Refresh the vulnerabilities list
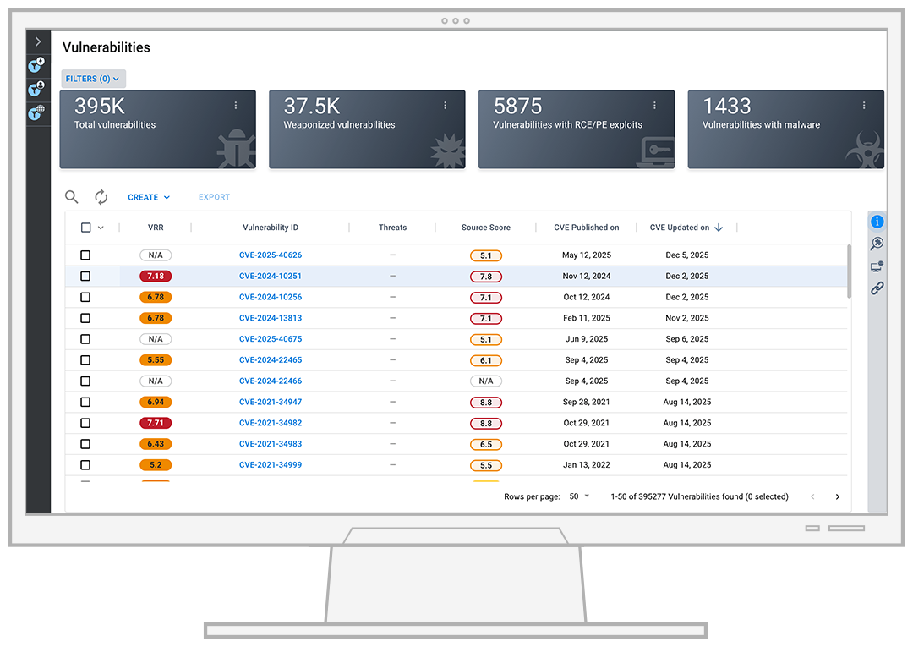 [101, 196]
